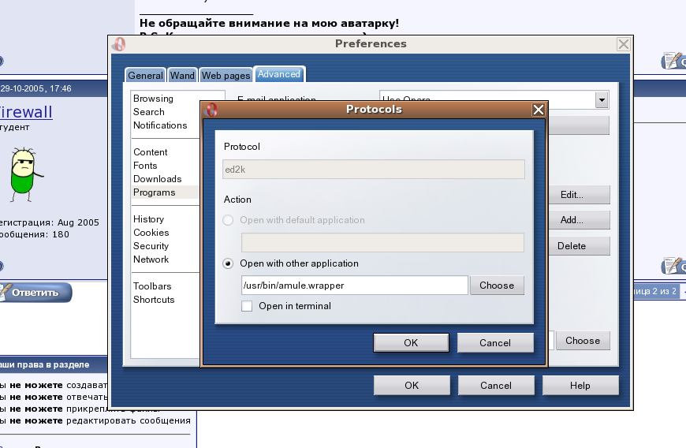Switch to the Wand tab
The image size is (686, 448).
[182, 75]
